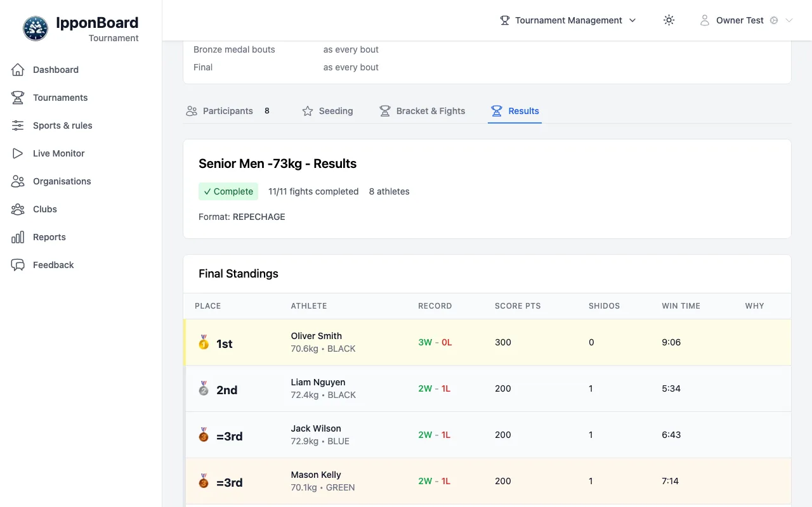
Task: Click the user avatar icon near Owner Test
Action: coord(704,20)
